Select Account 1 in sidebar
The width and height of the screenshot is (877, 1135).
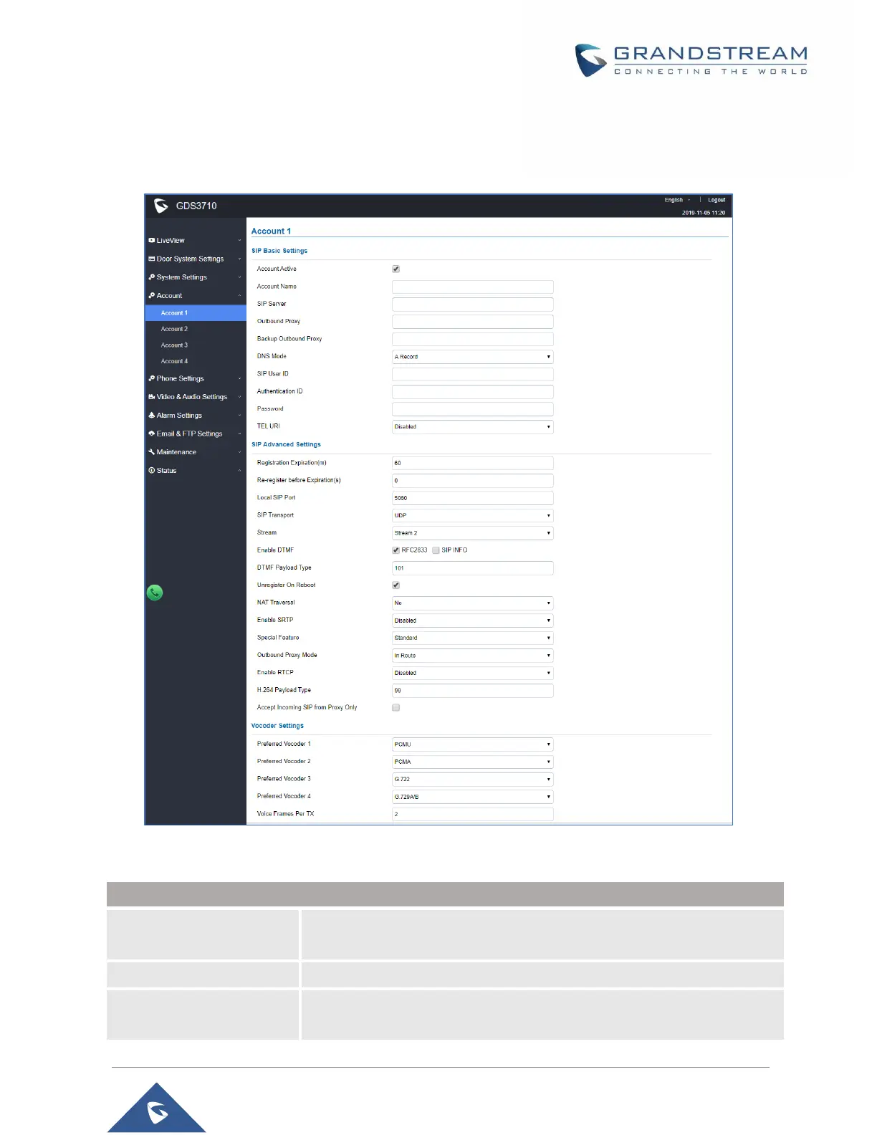196,313
